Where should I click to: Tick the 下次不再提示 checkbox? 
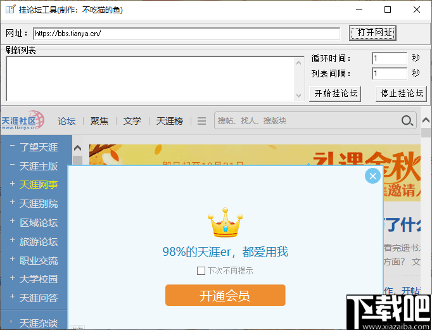click(201, 270)
